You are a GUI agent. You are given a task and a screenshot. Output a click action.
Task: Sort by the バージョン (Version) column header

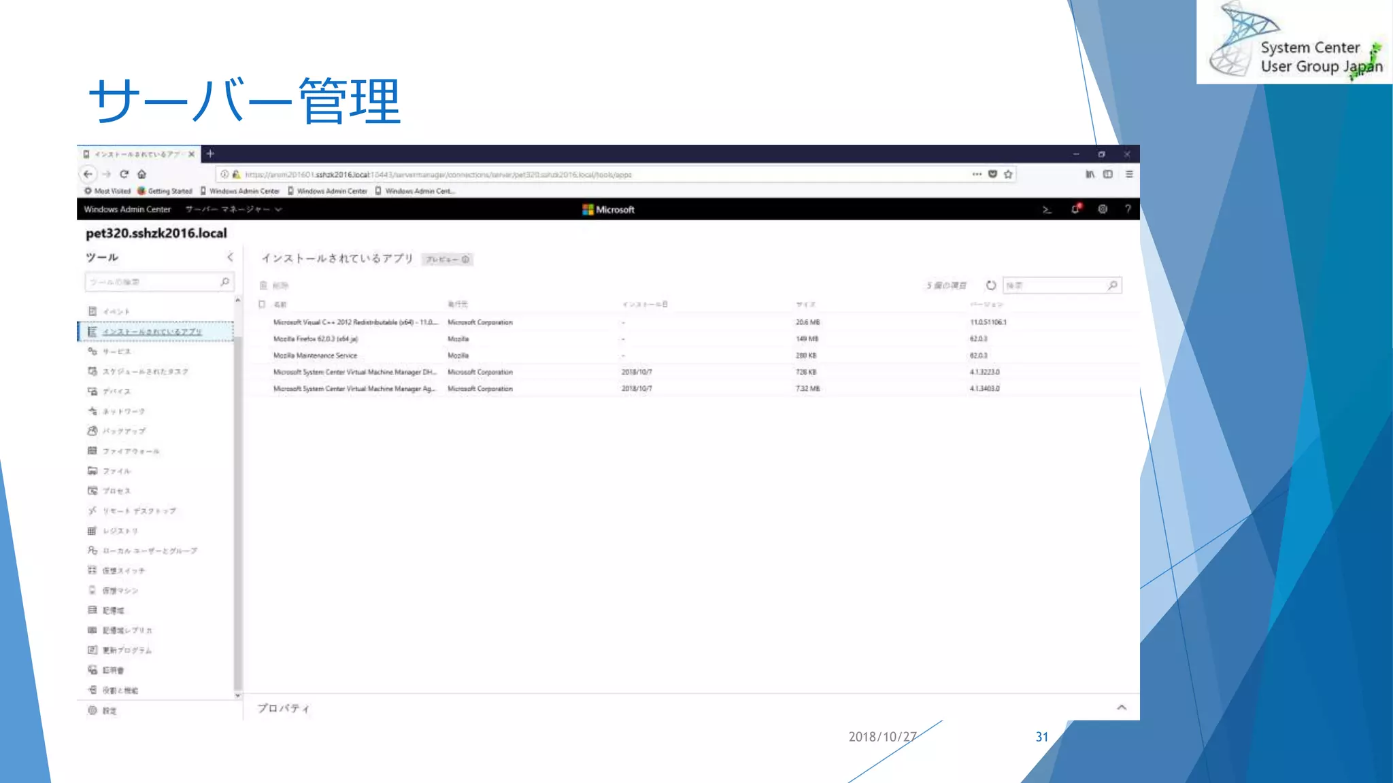986,304
